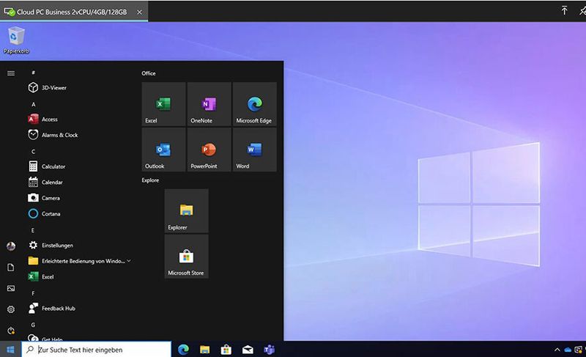This screenshot has height=357, width=586.
Task: Open Microsoft Store from the taskbar
Action: coord(226,350)
